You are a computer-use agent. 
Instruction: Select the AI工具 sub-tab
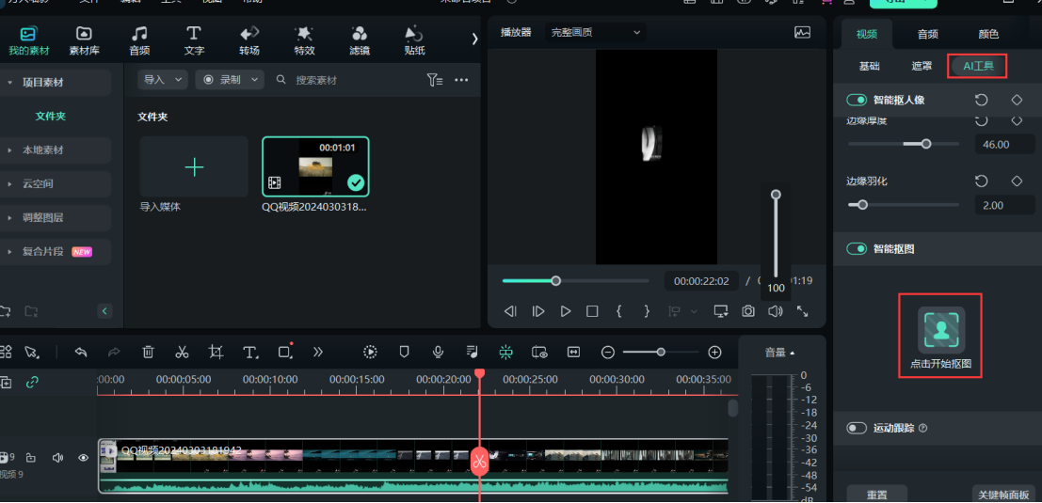click(x=977, y=66)
